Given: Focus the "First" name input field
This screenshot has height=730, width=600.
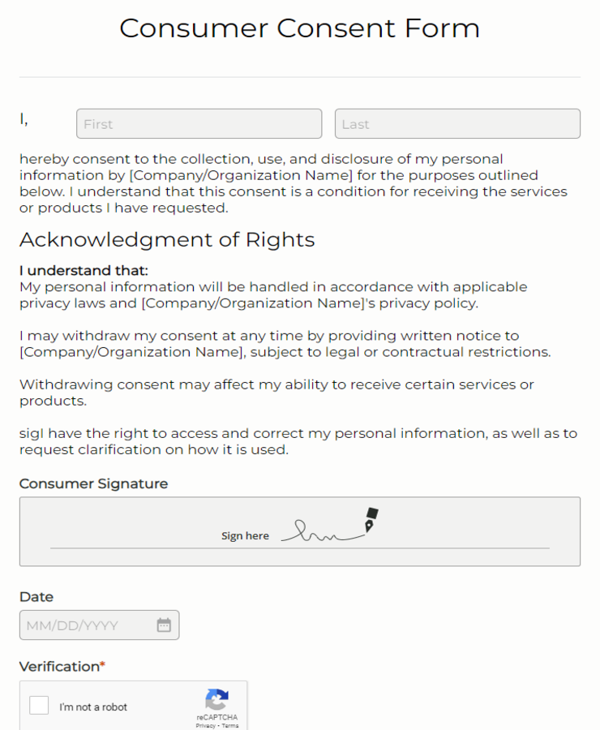Looking at the screenshot, I should (x=199, y=123).
